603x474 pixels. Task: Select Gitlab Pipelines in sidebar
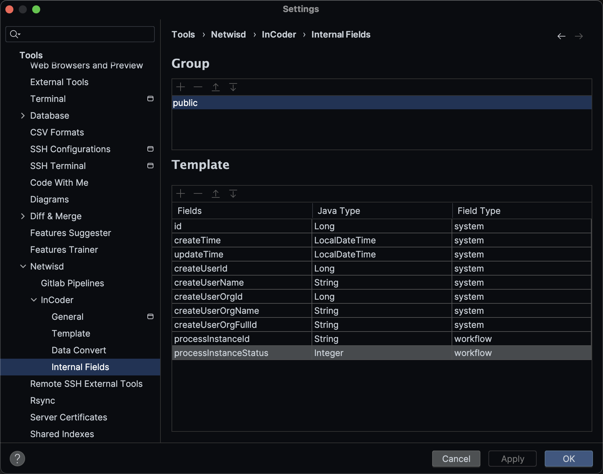point(72,283)
